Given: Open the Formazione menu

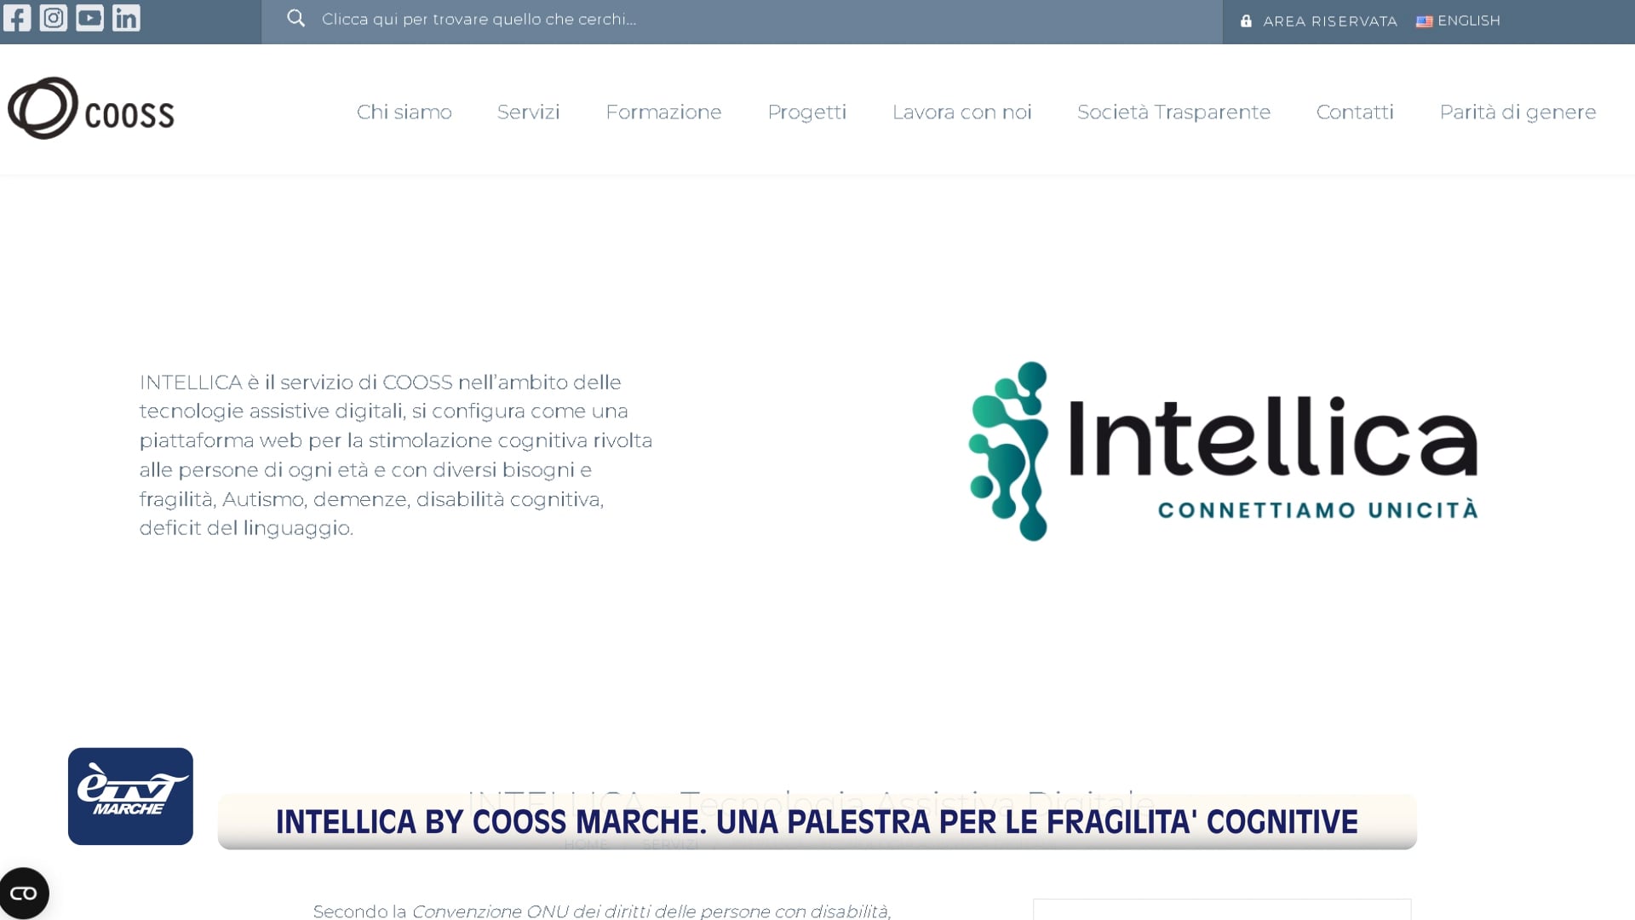Looking at the screenshot, I should (663, 112).
